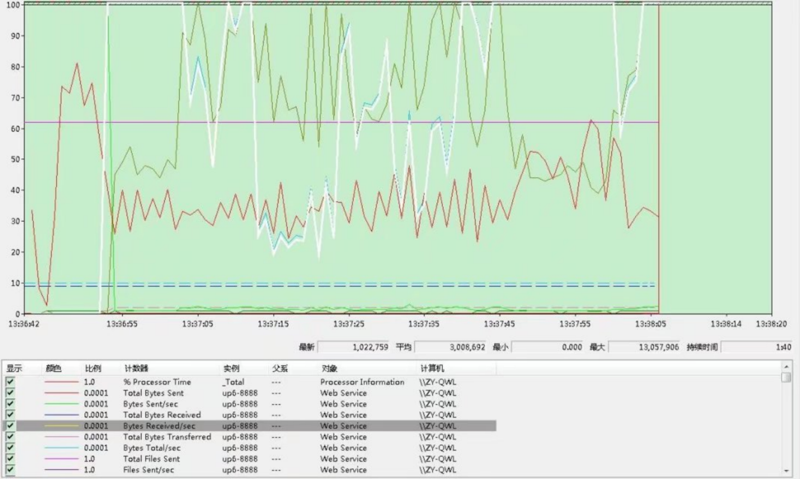
Task: Select the Total Bytes Transferred counter row
Action: tap(250, 437)
